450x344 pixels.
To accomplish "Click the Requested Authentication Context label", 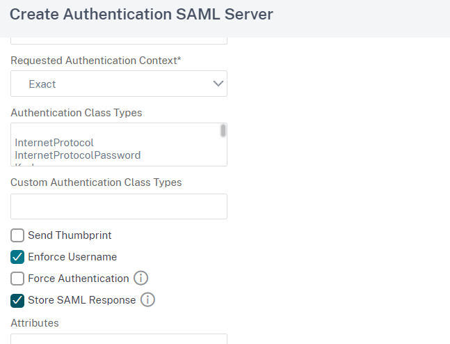I will tap(95, 61).
